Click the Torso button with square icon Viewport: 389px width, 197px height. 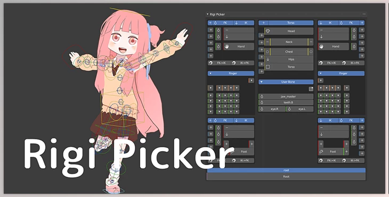tap(289, 67)
